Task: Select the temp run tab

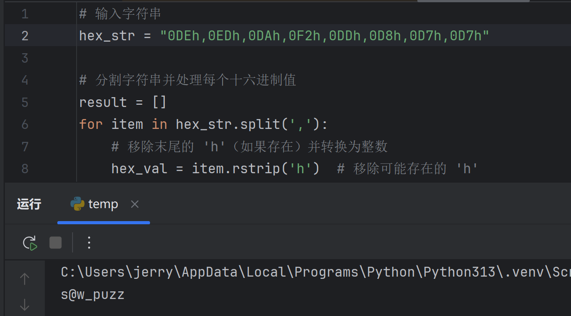Action: 103,204
